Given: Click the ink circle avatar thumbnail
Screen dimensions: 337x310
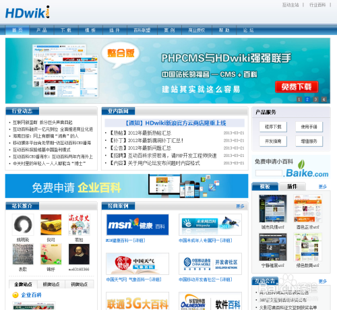Looking at the screenshot, I should pos(23,224).
